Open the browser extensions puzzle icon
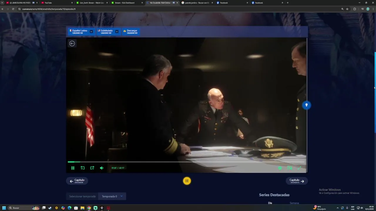This screenshot has width=376, height=211. [355, 9]
